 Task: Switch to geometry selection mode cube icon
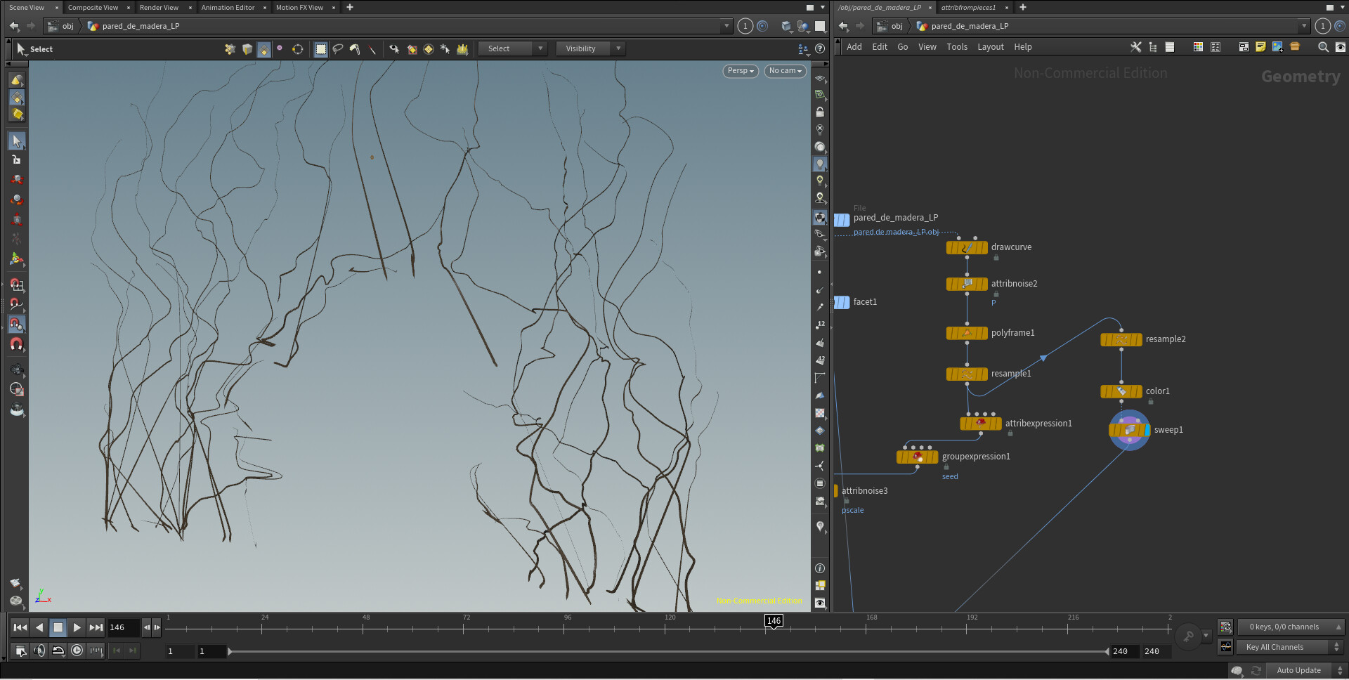pyautogui.click(x=247, y=49)
